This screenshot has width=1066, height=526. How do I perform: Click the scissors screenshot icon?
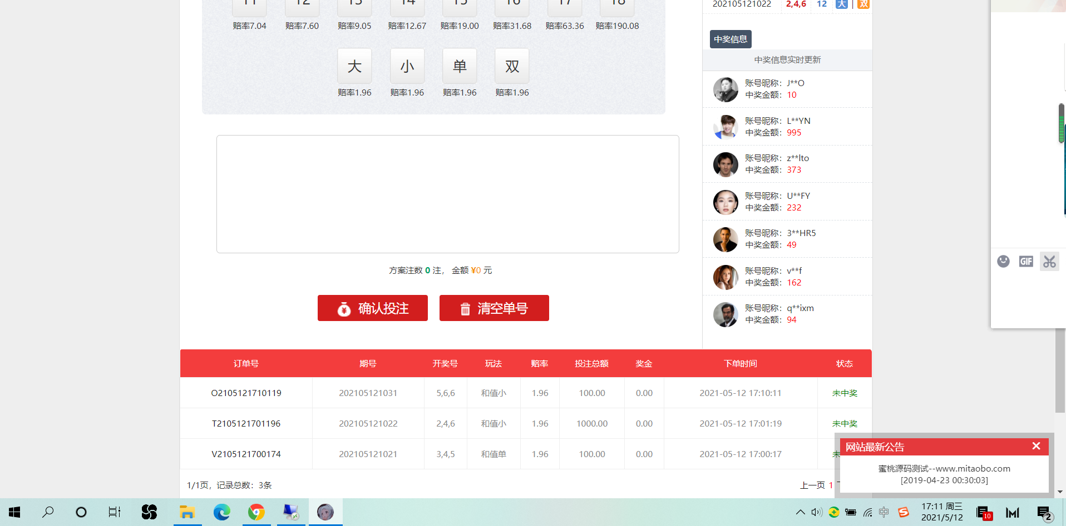tap(1049, 261)
